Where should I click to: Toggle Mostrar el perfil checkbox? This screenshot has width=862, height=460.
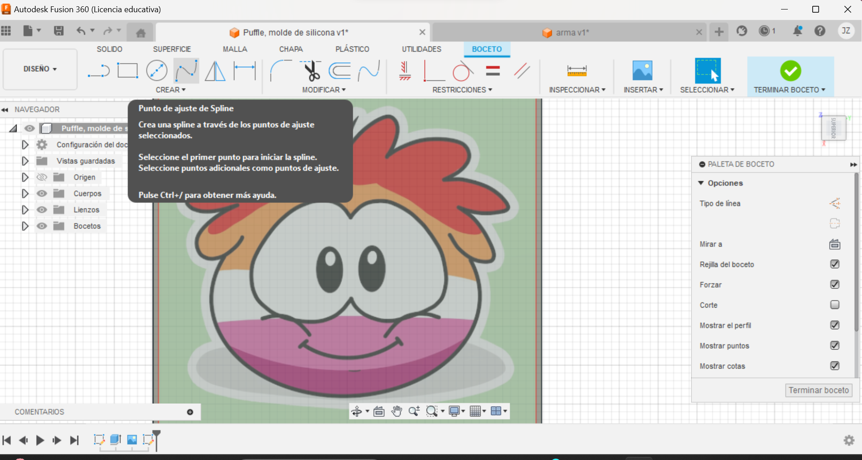(x=835, y=325)
